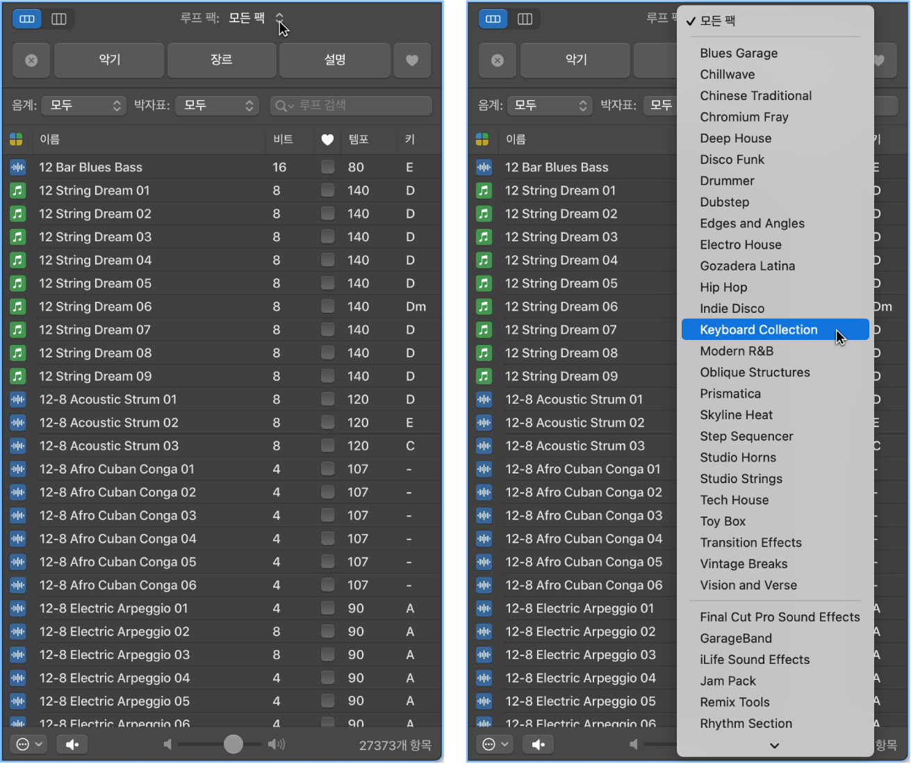Click blue icon for 12-8 Electric Arpeggio 05 in right panel
The image size is (911, 764).
484,701
